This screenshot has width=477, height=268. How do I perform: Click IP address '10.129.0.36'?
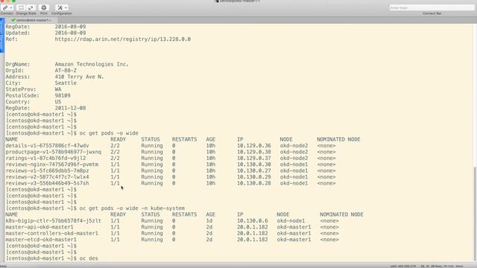[x=254, y=146]
